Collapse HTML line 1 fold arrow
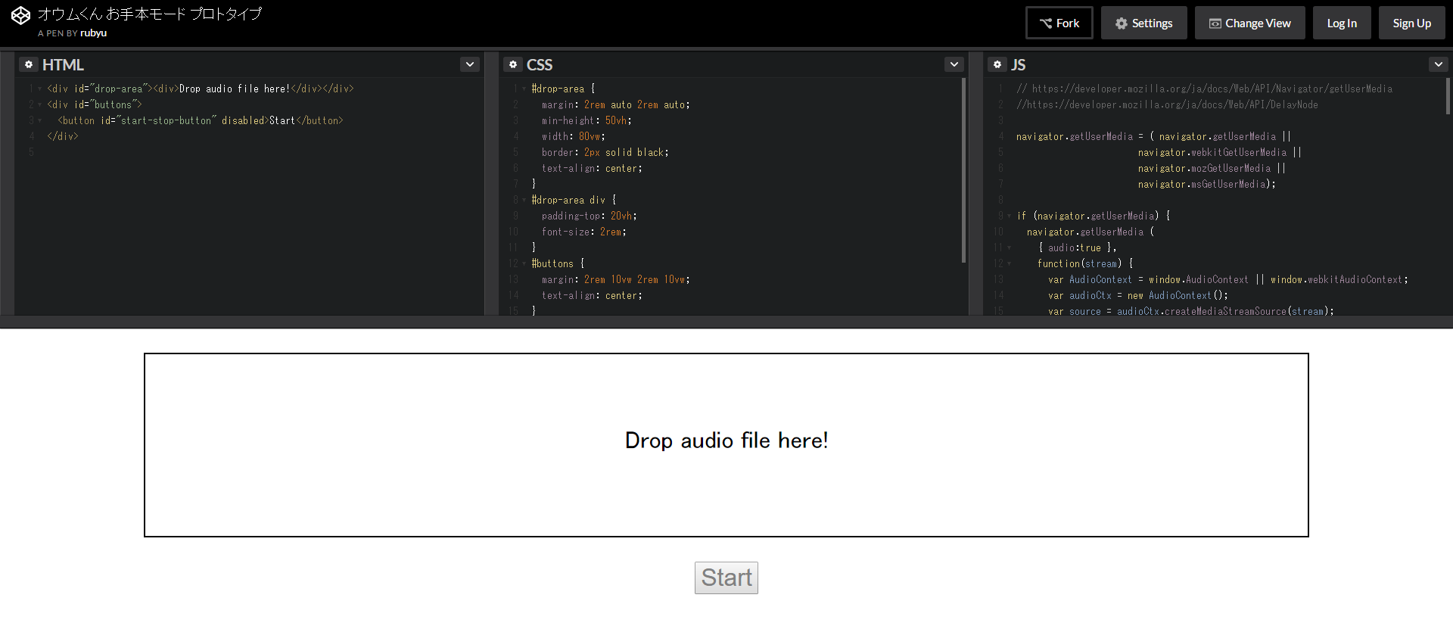The image size is (1453, 629). coord(39,89)
